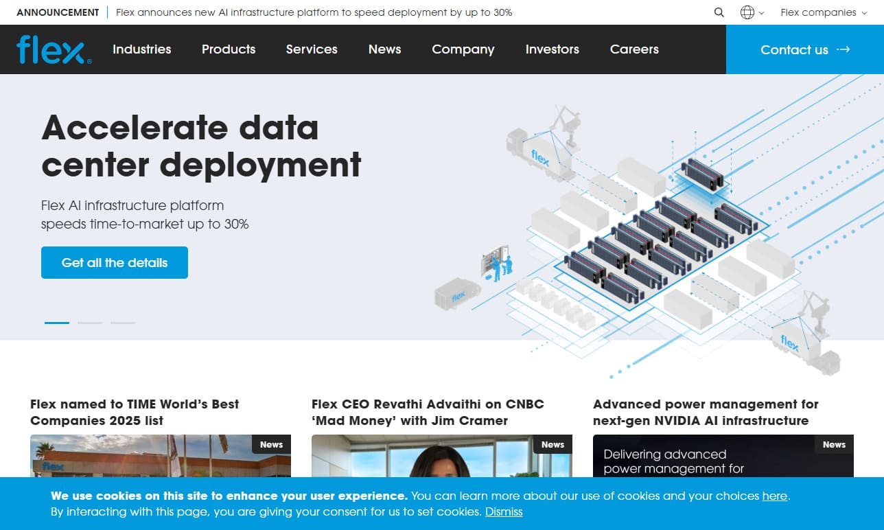This screenshot has height=530, width=884.
Task: Open the AI infrastructure platform announcement link
Action: [314, 12]
